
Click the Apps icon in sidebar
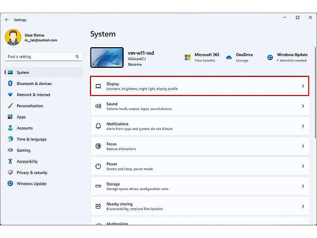point(10,117)
